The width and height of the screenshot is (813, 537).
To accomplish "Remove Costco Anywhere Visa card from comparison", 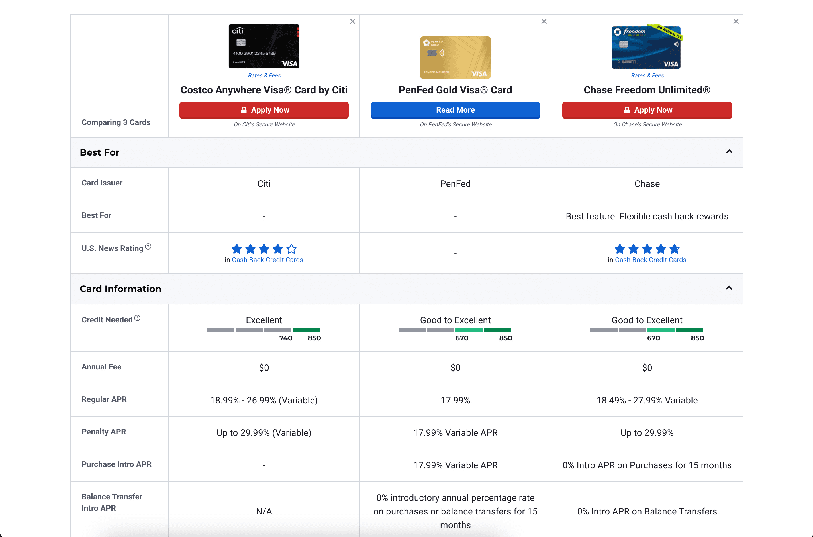I will (x=352, y=21).
